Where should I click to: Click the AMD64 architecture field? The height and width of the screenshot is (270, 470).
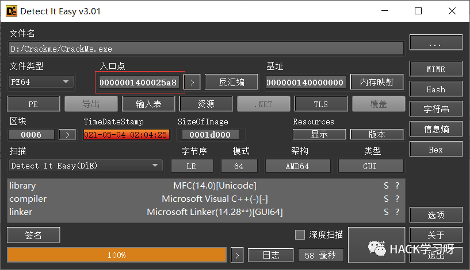[297, 166]
